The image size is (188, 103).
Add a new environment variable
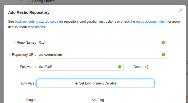click(96, 83)
